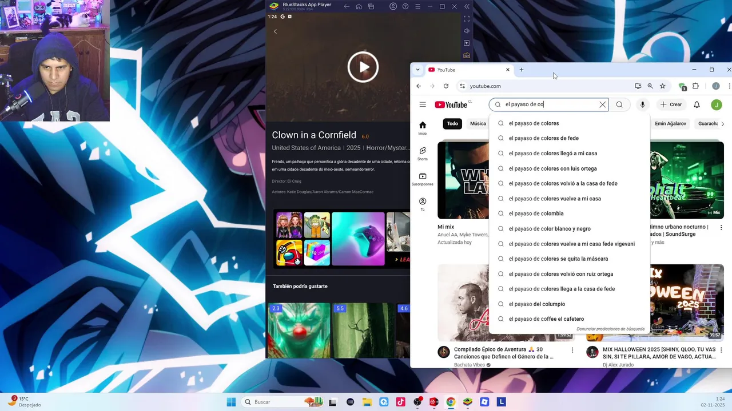The height and width of the screenshot is (411, 732).
Task: Open YouTube guide hamburger menu
Action: coord(423,104)
